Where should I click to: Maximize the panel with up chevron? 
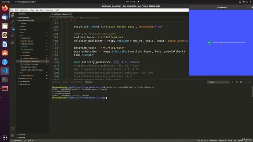245,82
